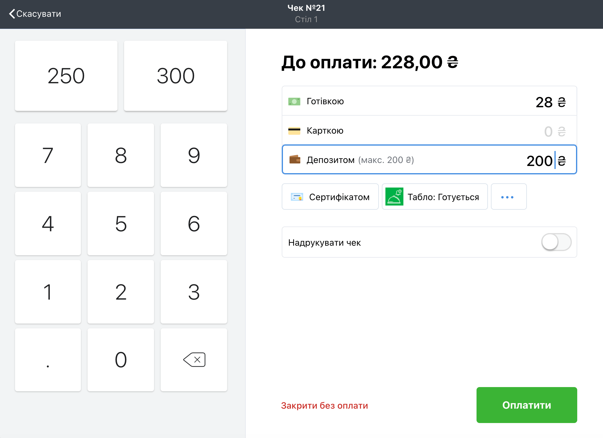Tap the quick amount 250 button
Image resolution: width=603 pixels, height=438 pixels.
point(66,76)
